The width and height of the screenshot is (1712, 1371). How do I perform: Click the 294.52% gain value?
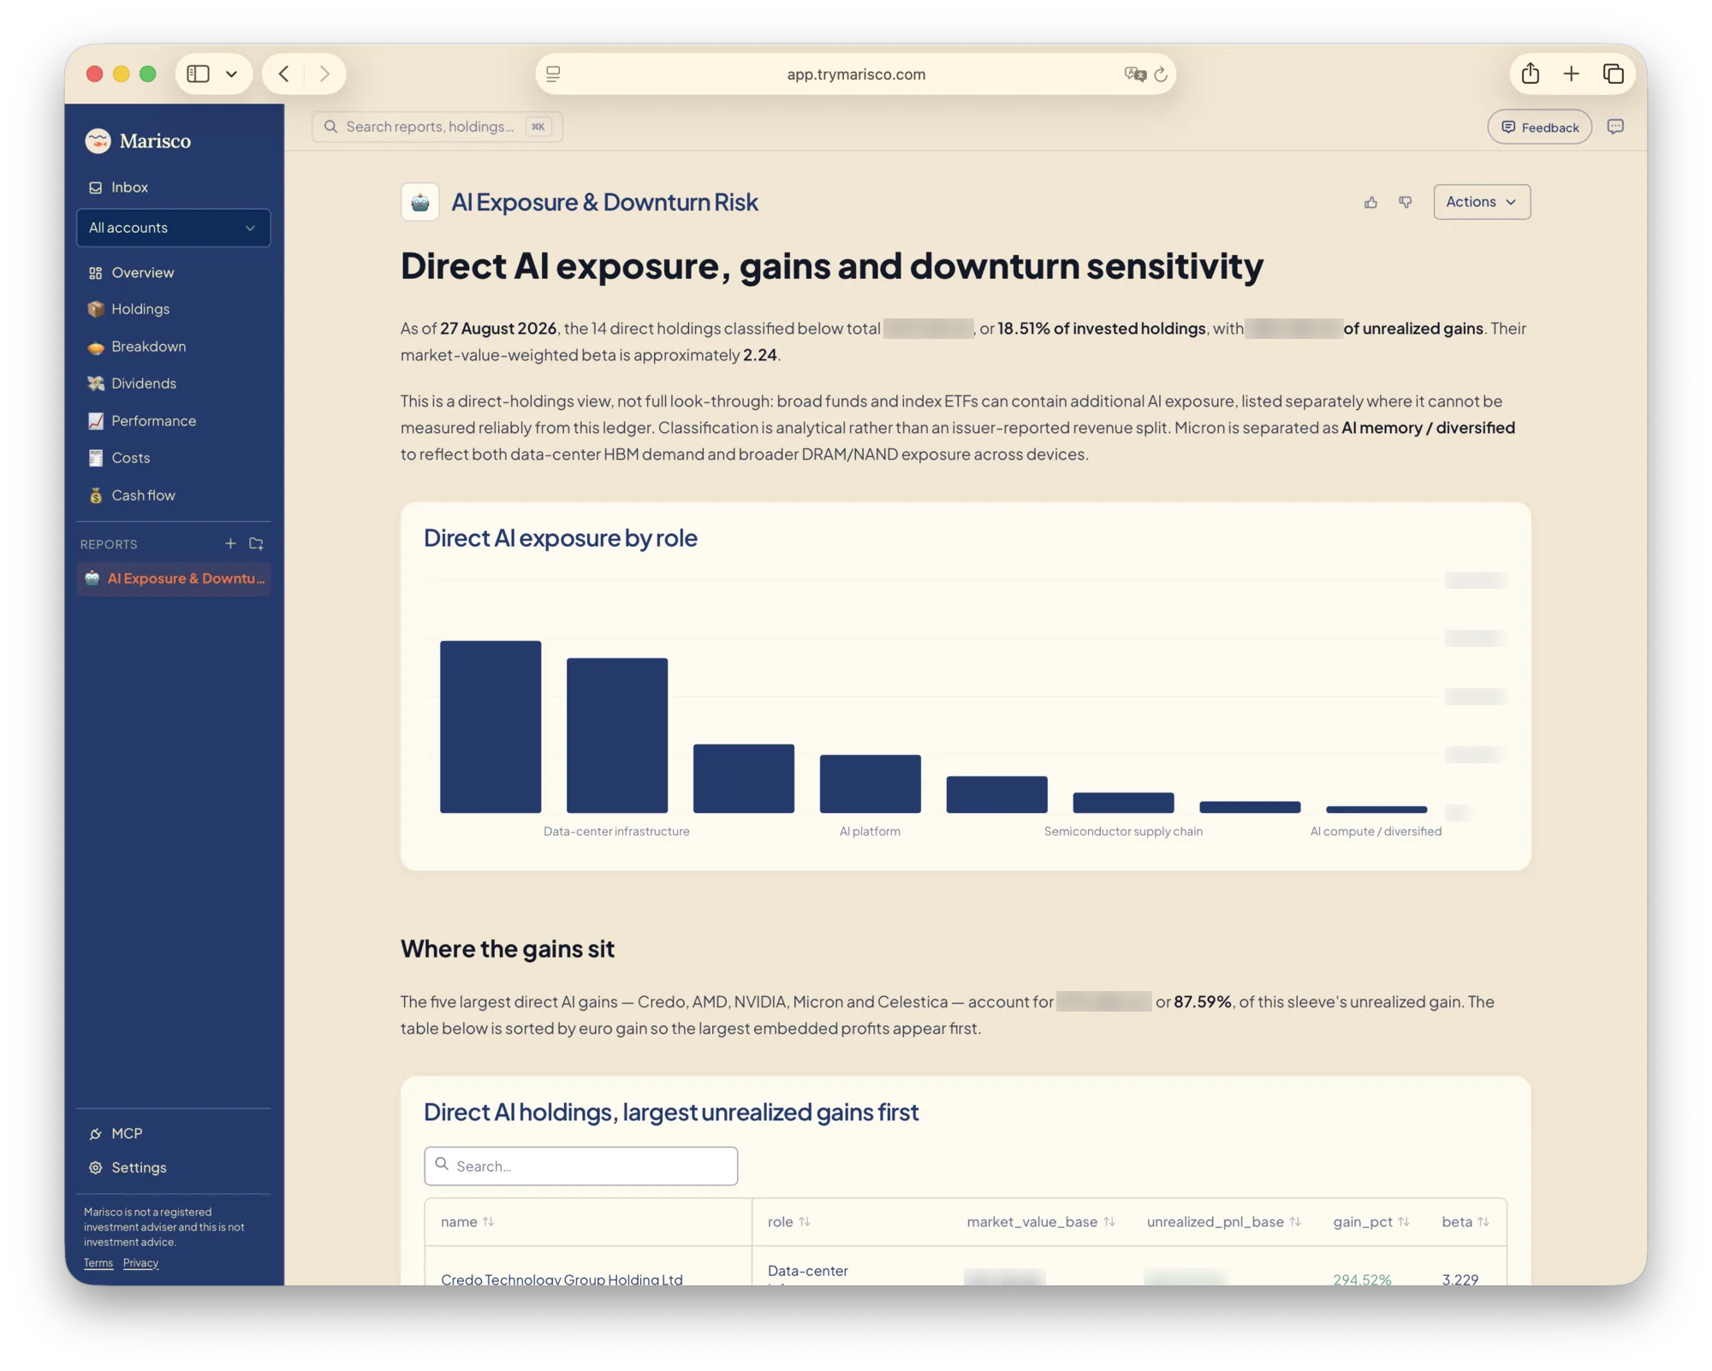click(x=1362, y=1279)
